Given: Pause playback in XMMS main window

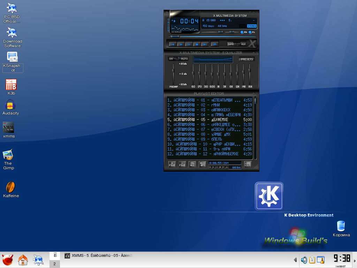Looking at the screenshot, I should [x=189, y=44].
